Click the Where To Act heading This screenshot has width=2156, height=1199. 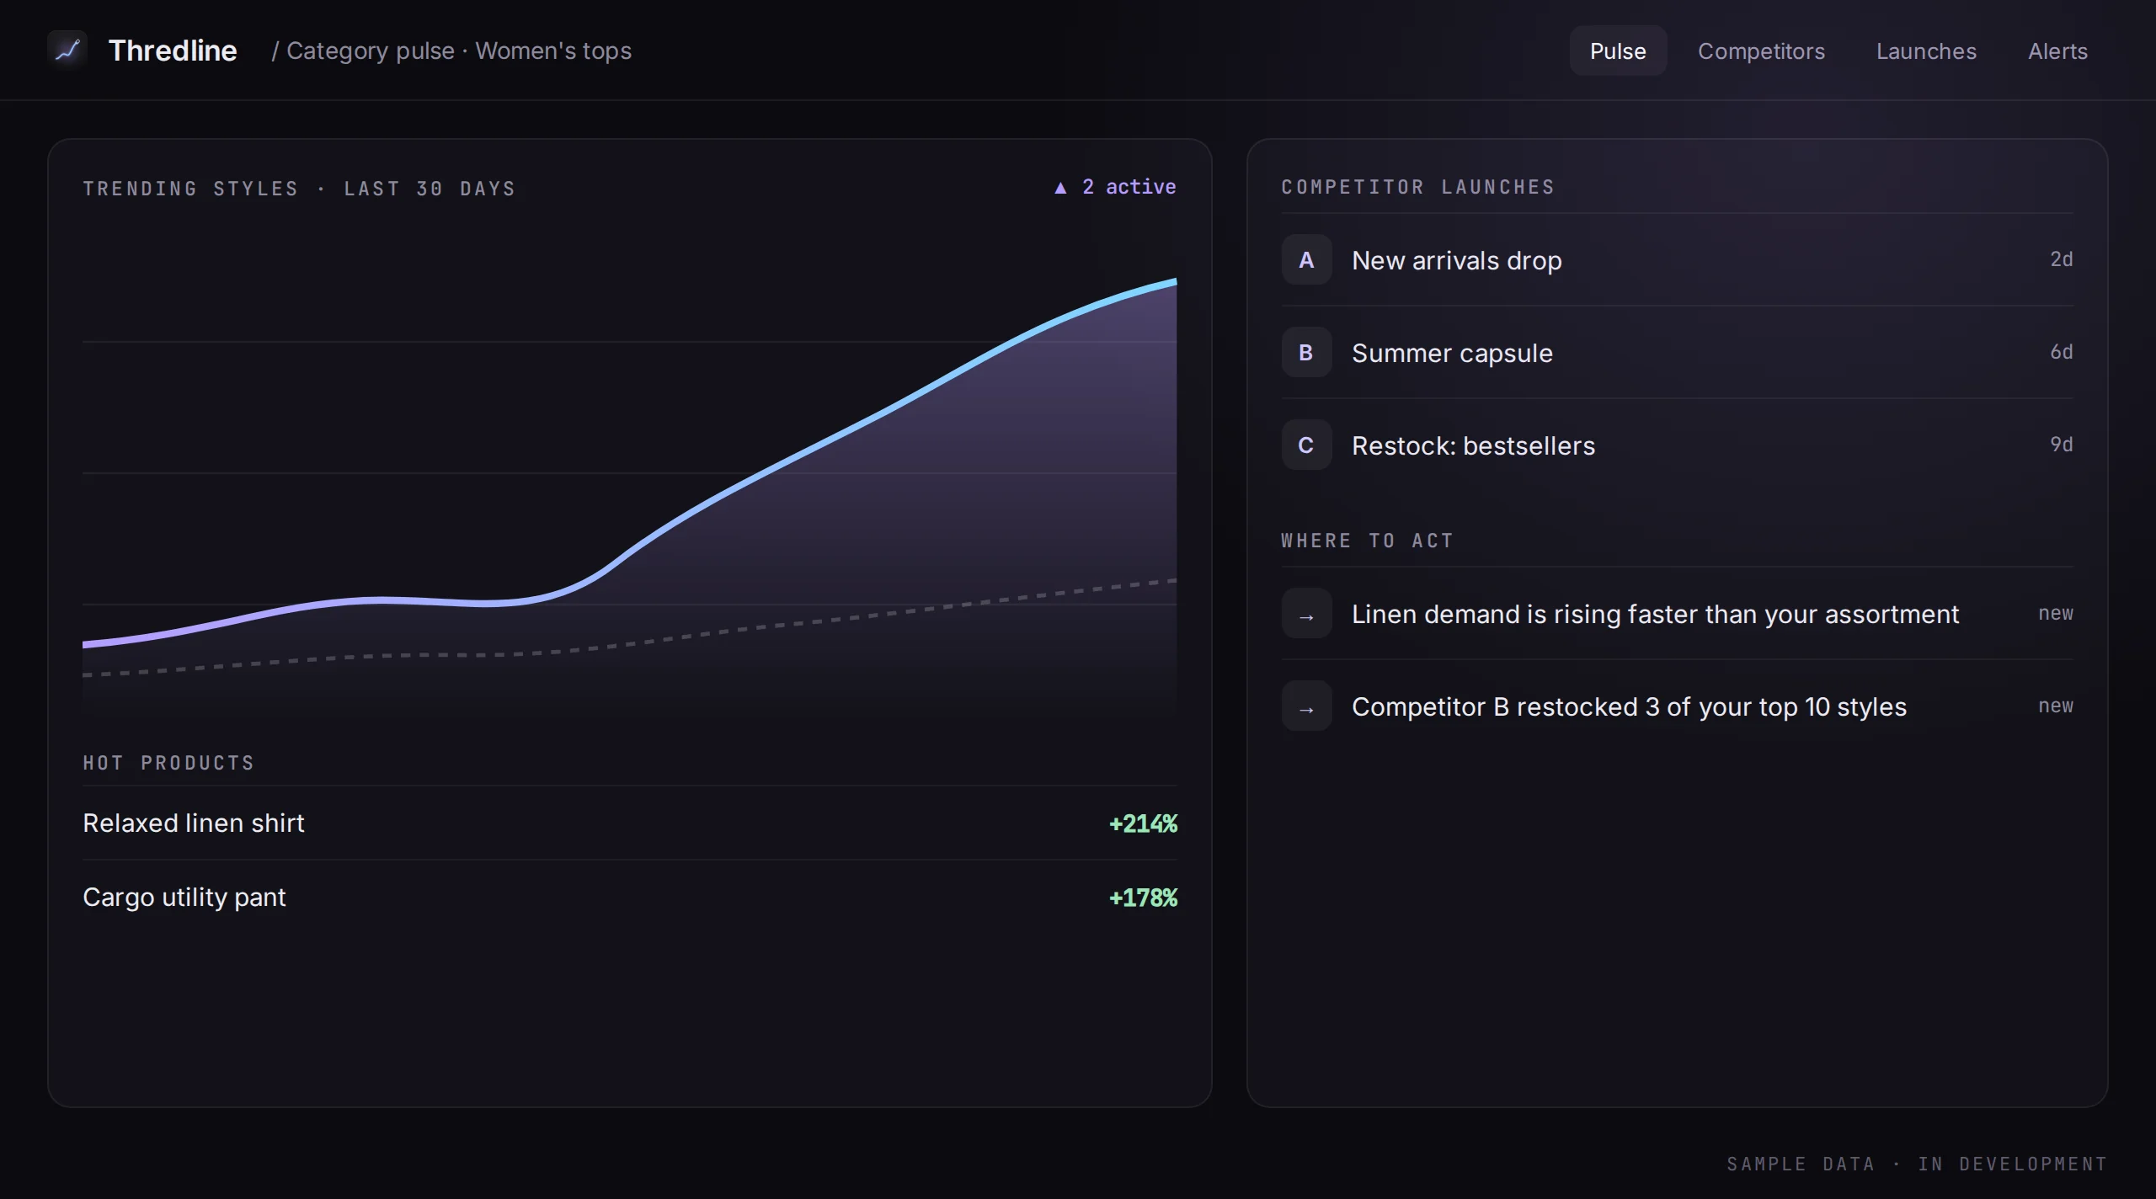coord(1367,541)
